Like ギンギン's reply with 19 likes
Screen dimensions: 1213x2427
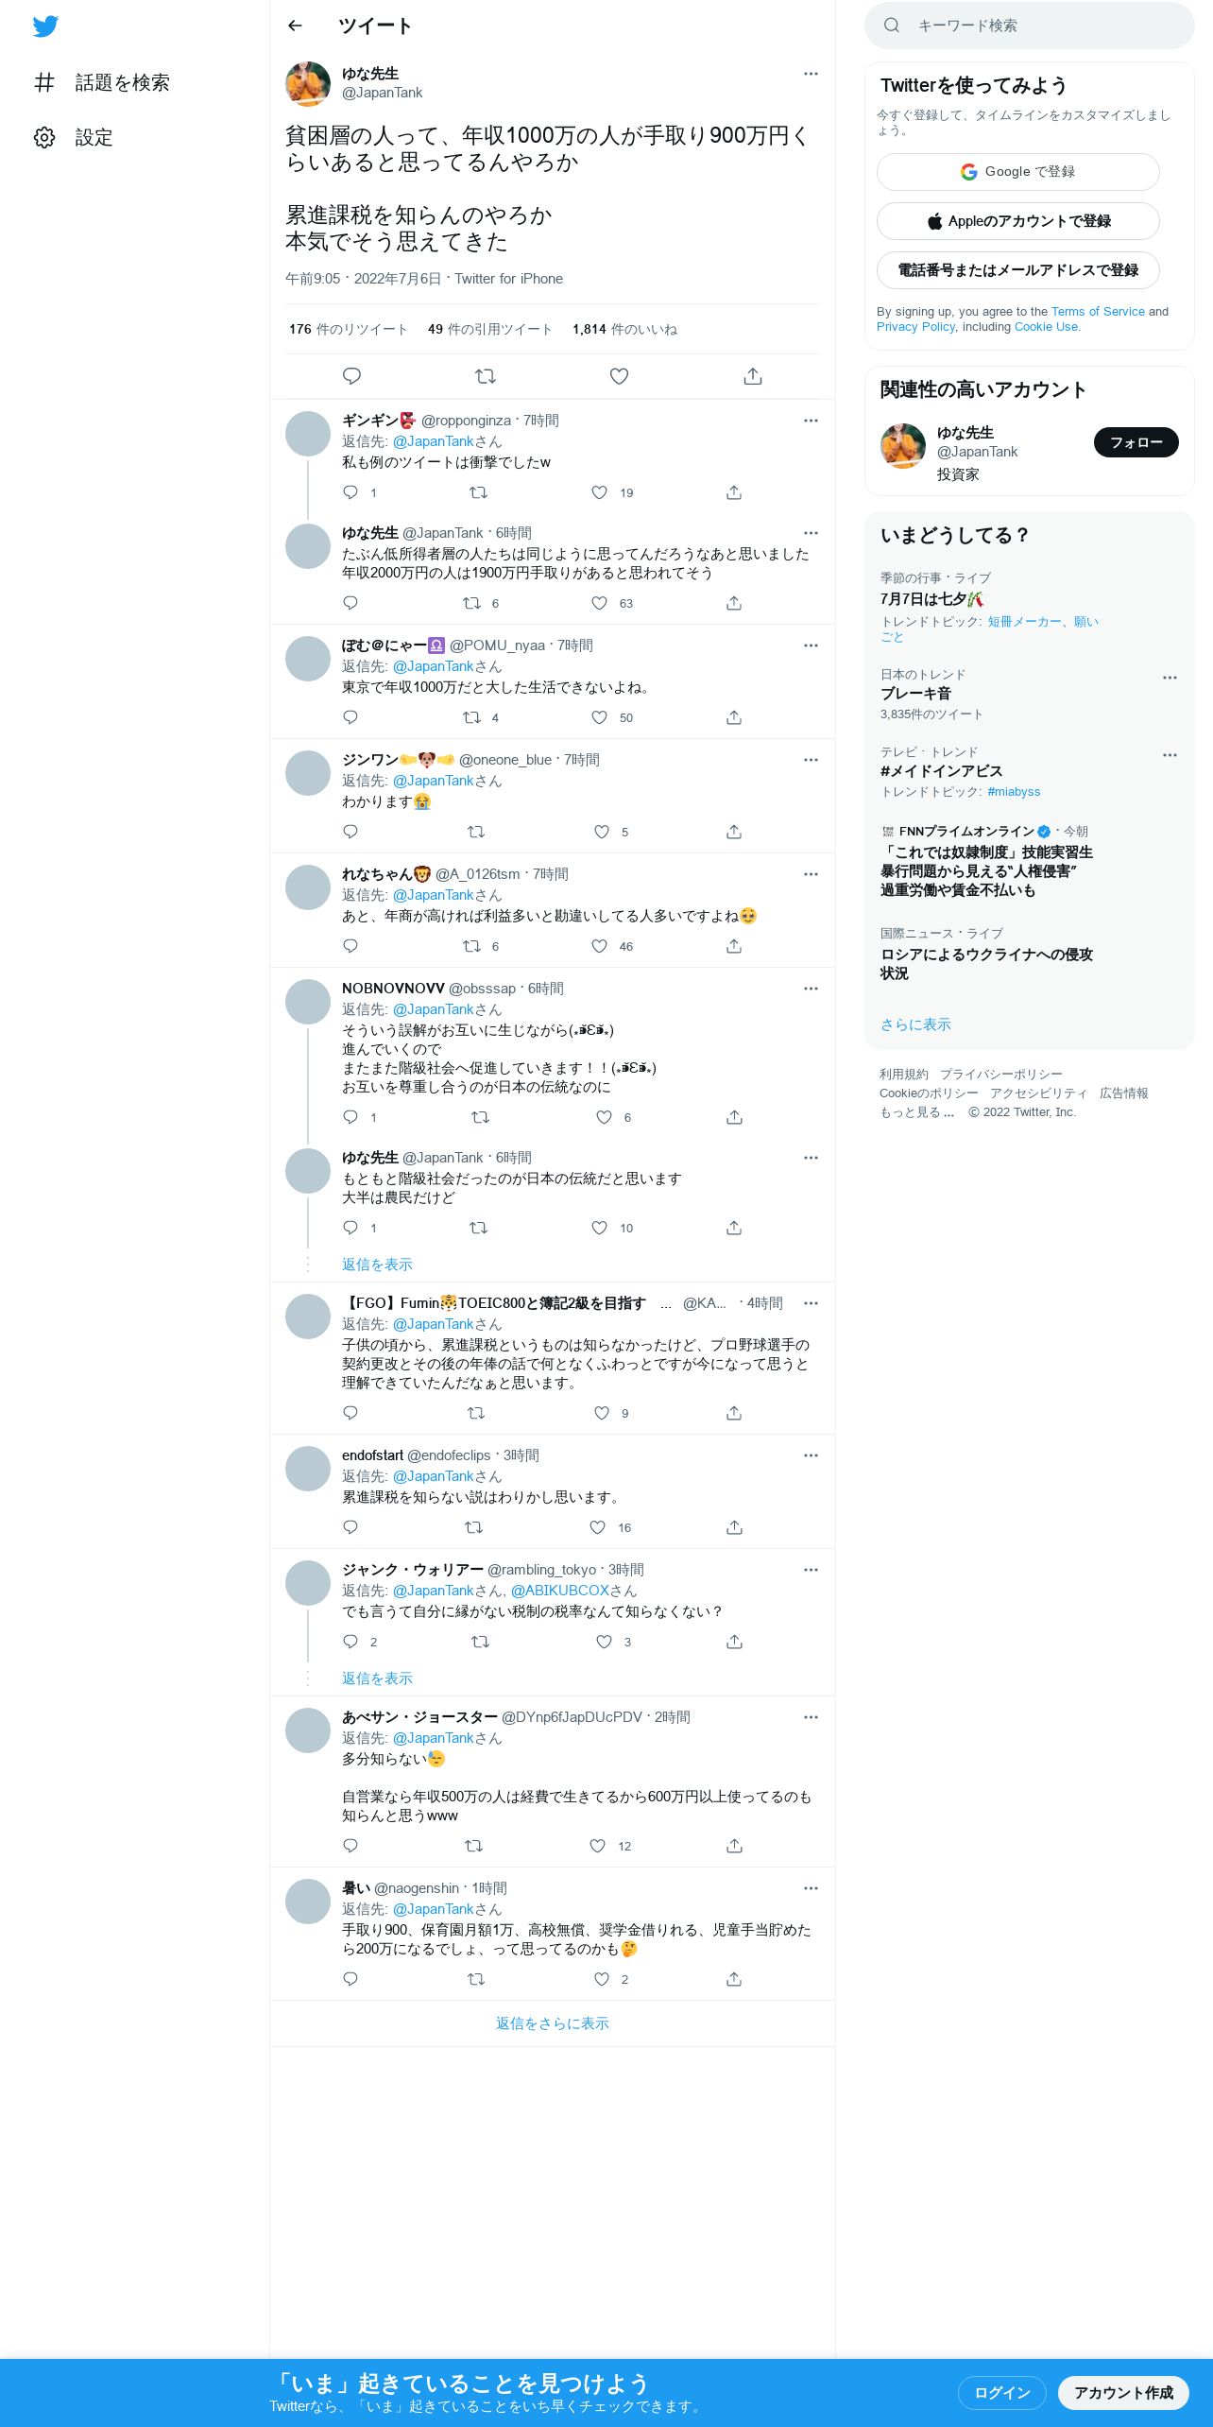click(x=599, y=492)
